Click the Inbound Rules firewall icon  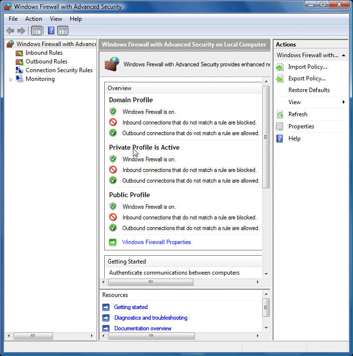(x=19, y=53)
